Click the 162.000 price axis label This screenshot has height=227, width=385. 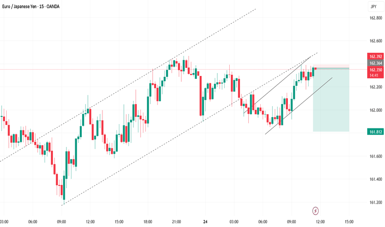[376, 110]
